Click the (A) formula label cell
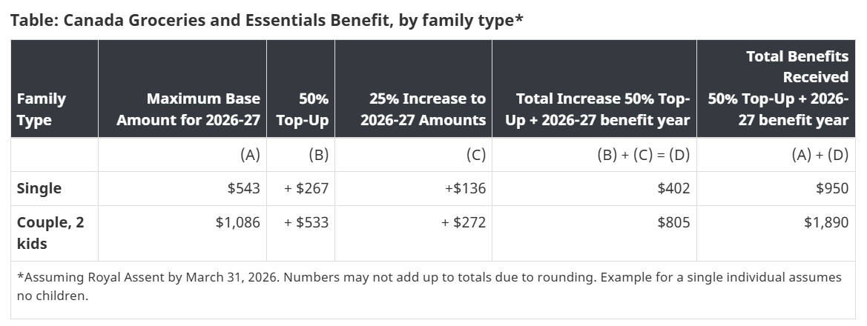The image size is (867, 326). click(249, 154)
